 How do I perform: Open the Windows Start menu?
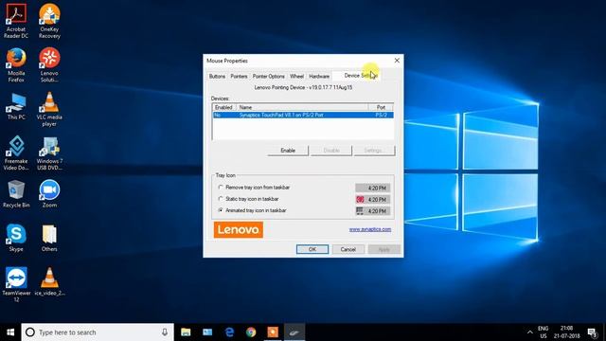click(x=10, y=332)
